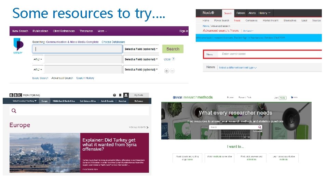Click the SAGE research methods logo
This screenshot has width=328, height=184.
193,97
